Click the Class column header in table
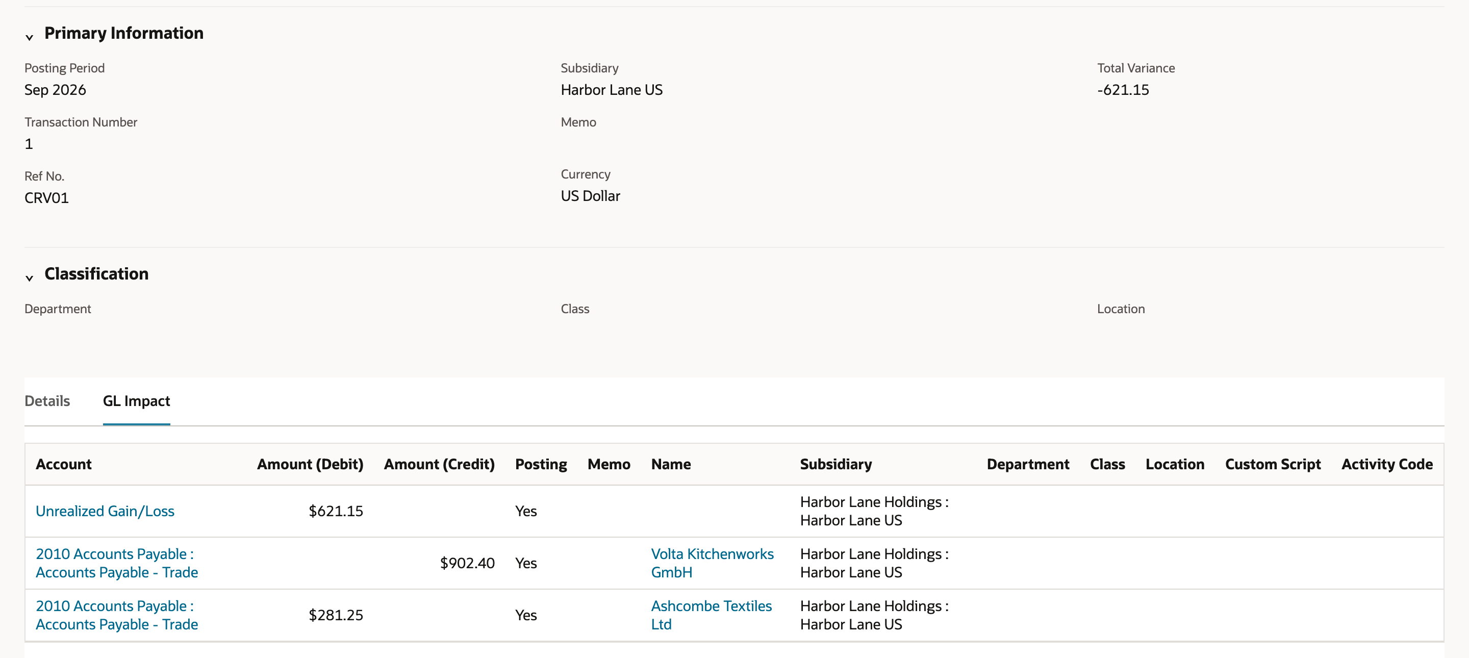Viewport: 1469px width, 658px height. [1107, 464]
